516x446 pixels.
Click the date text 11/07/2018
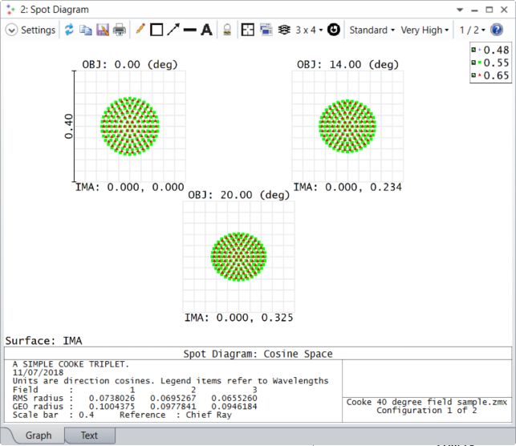[x=39, y=373]
